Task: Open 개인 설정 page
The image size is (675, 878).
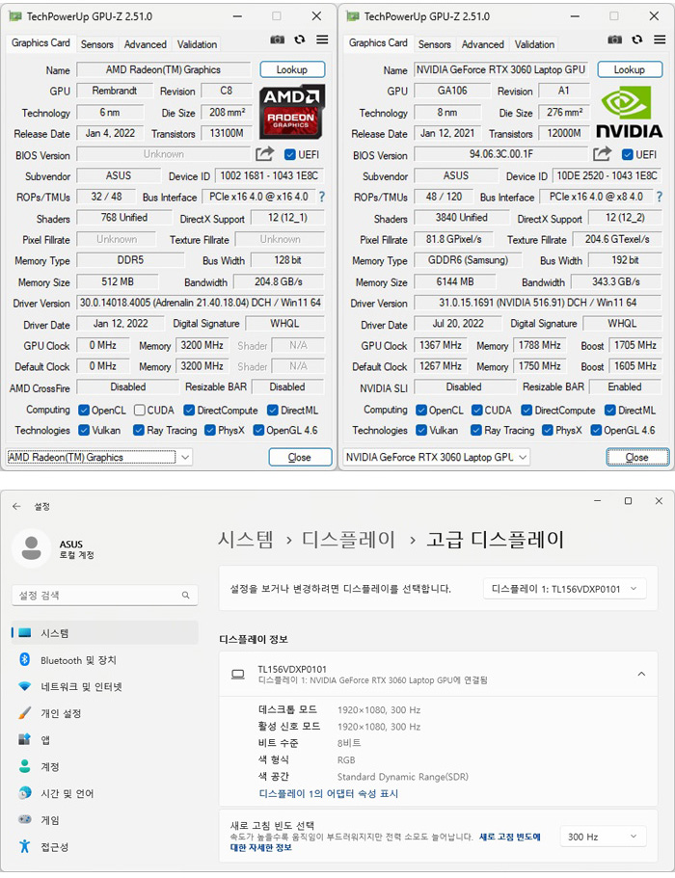Action: coord(105,713)
